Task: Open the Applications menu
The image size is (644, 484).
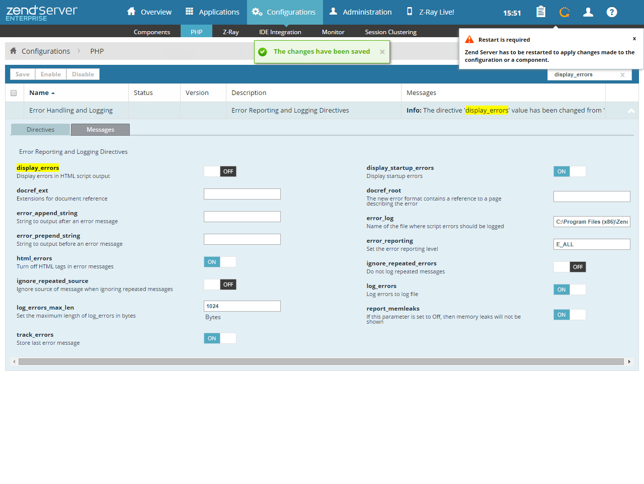Action: click(212, 12)
